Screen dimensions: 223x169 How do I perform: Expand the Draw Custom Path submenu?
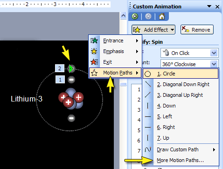[181, 149]
